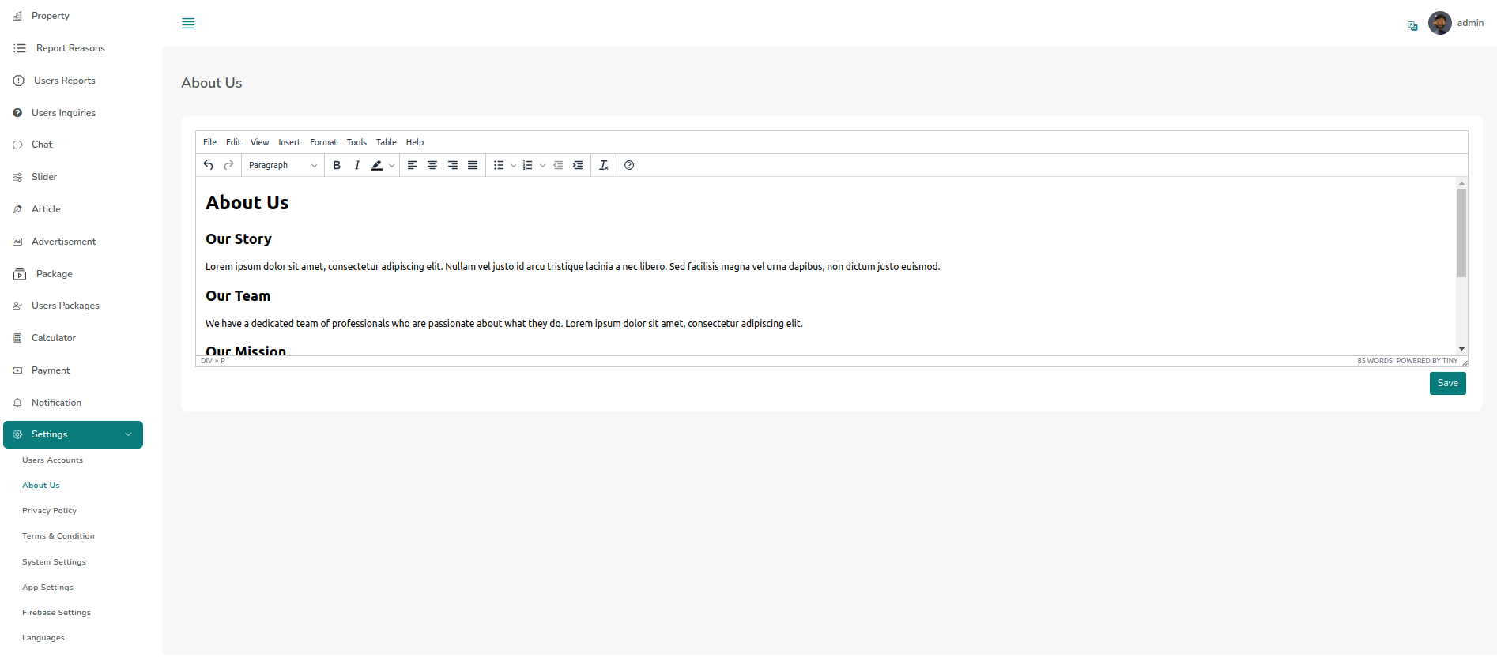Open the Tools menu

(x=356, y=142)
